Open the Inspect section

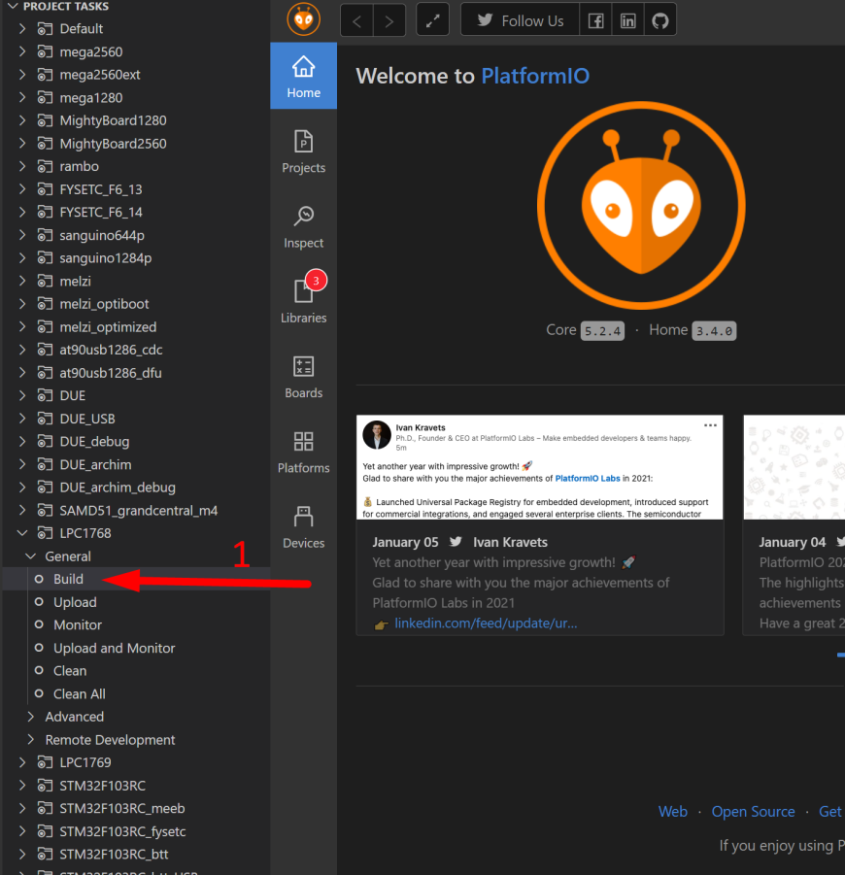(x=304, y=226)
